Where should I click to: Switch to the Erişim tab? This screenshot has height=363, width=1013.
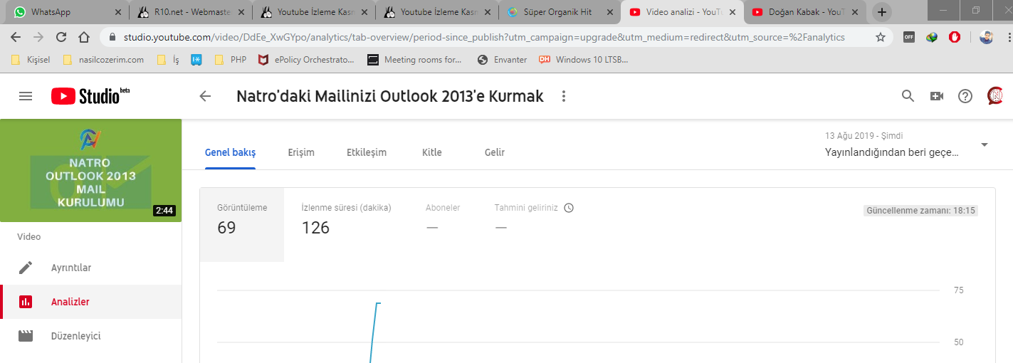[301, 152]
